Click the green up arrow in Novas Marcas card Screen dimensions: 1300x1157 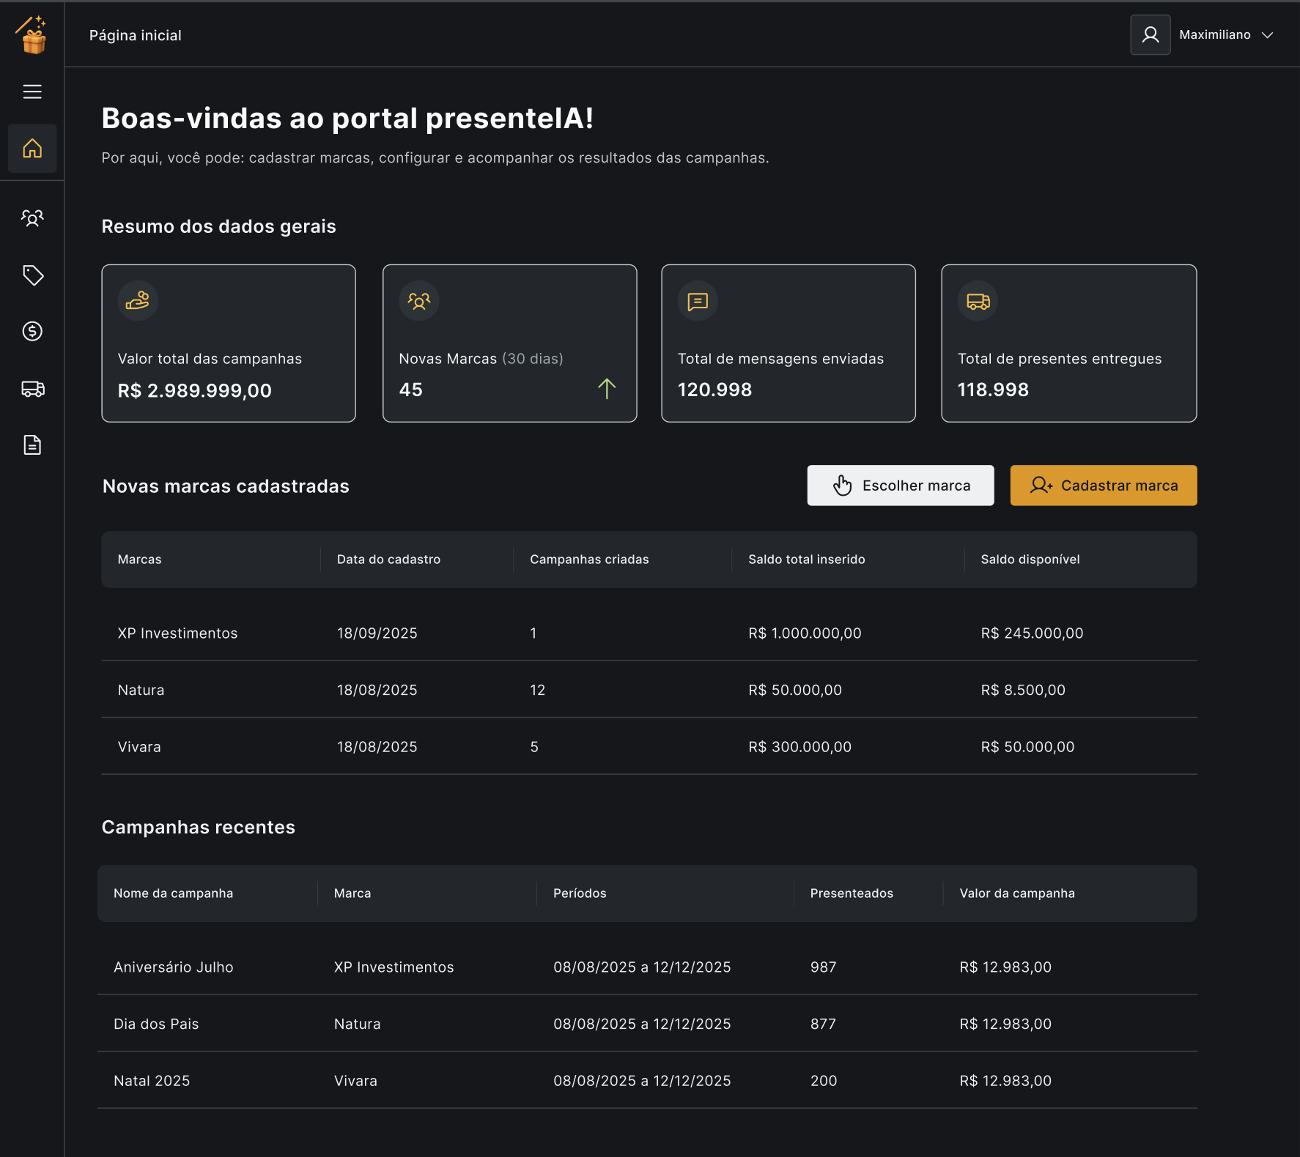click(x=607, y=389)
